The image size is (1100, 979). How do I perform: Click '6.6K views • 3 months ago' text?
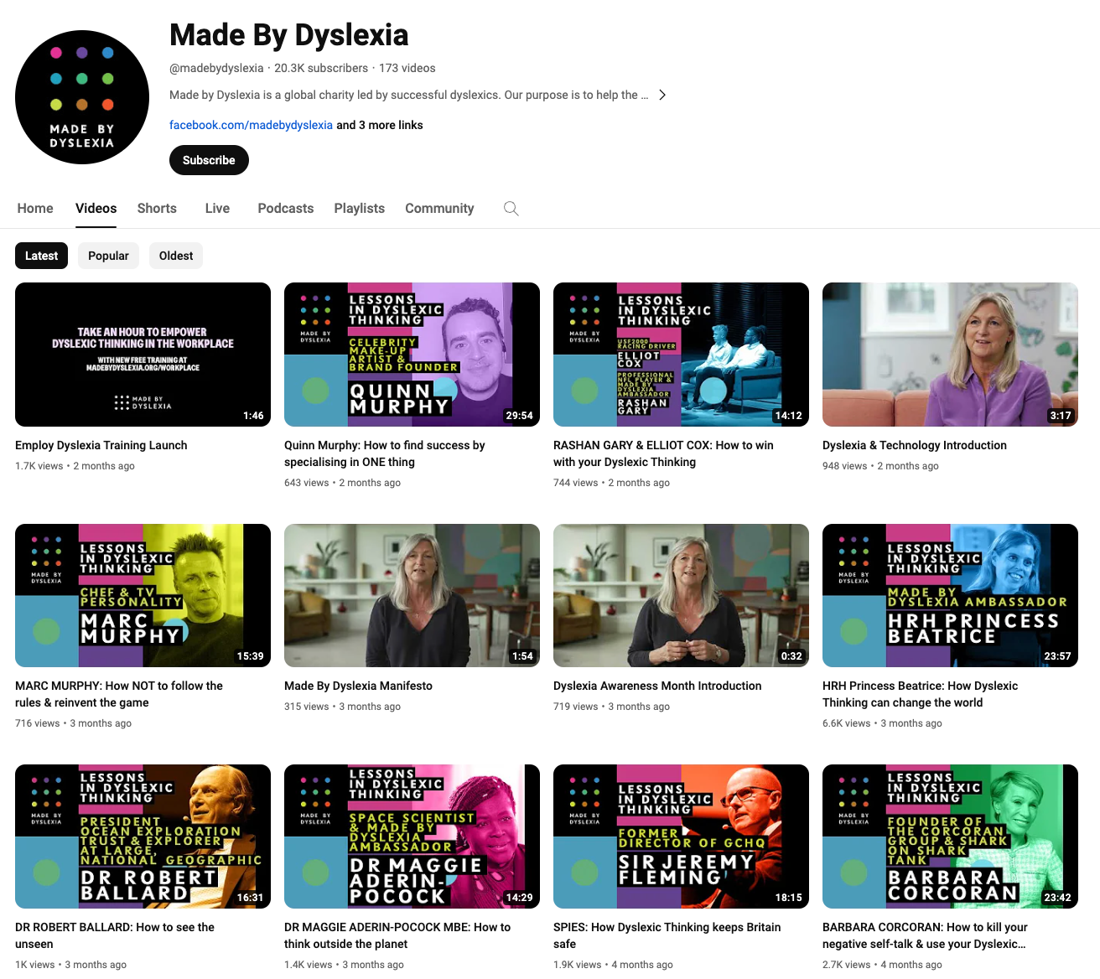pos(882,723)
